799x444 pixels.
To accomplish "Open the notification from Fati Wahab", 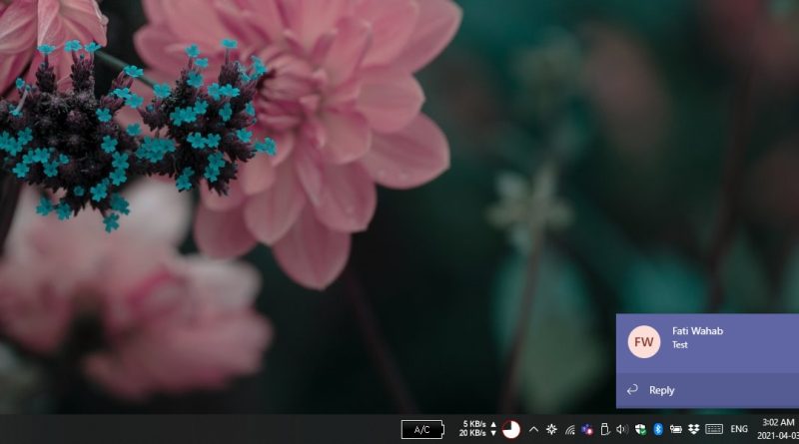I will [707, 343].
